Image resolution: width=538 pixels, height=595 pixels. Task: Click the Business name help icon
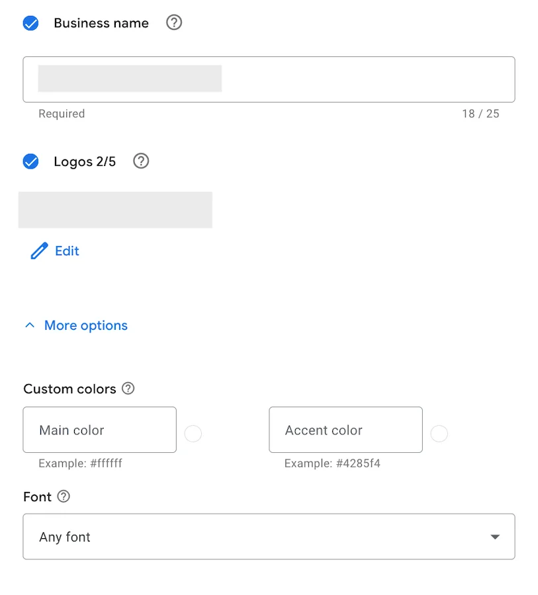tap(173, 22)
